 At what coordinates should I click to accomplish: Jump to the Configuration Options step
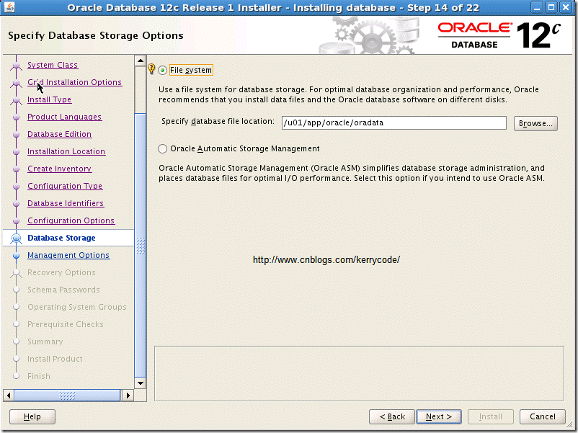[71, 220]
